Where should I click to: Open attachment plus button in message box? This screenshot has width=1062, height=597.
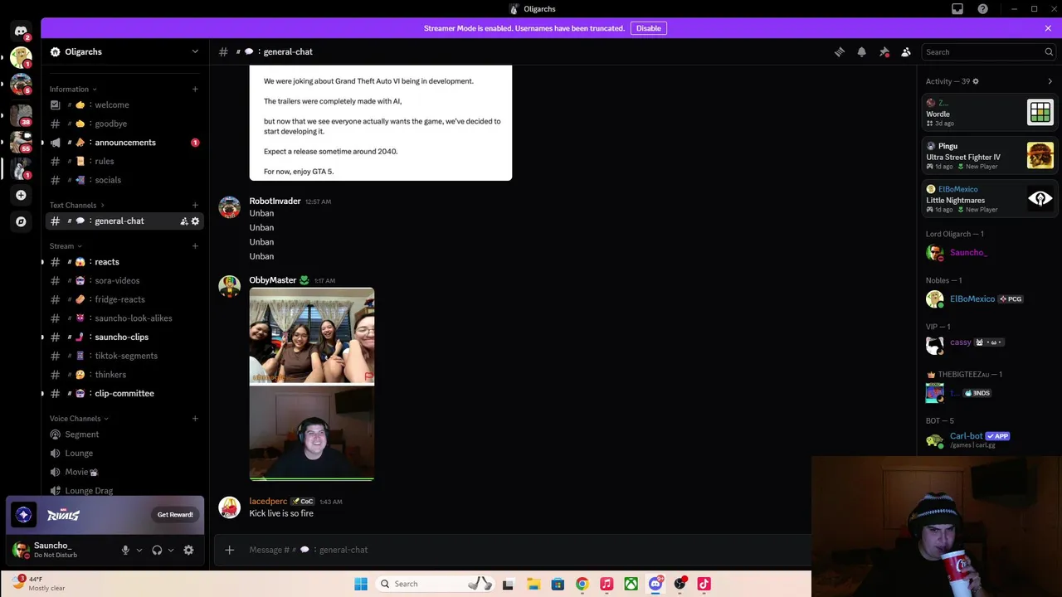coord(230,550)
